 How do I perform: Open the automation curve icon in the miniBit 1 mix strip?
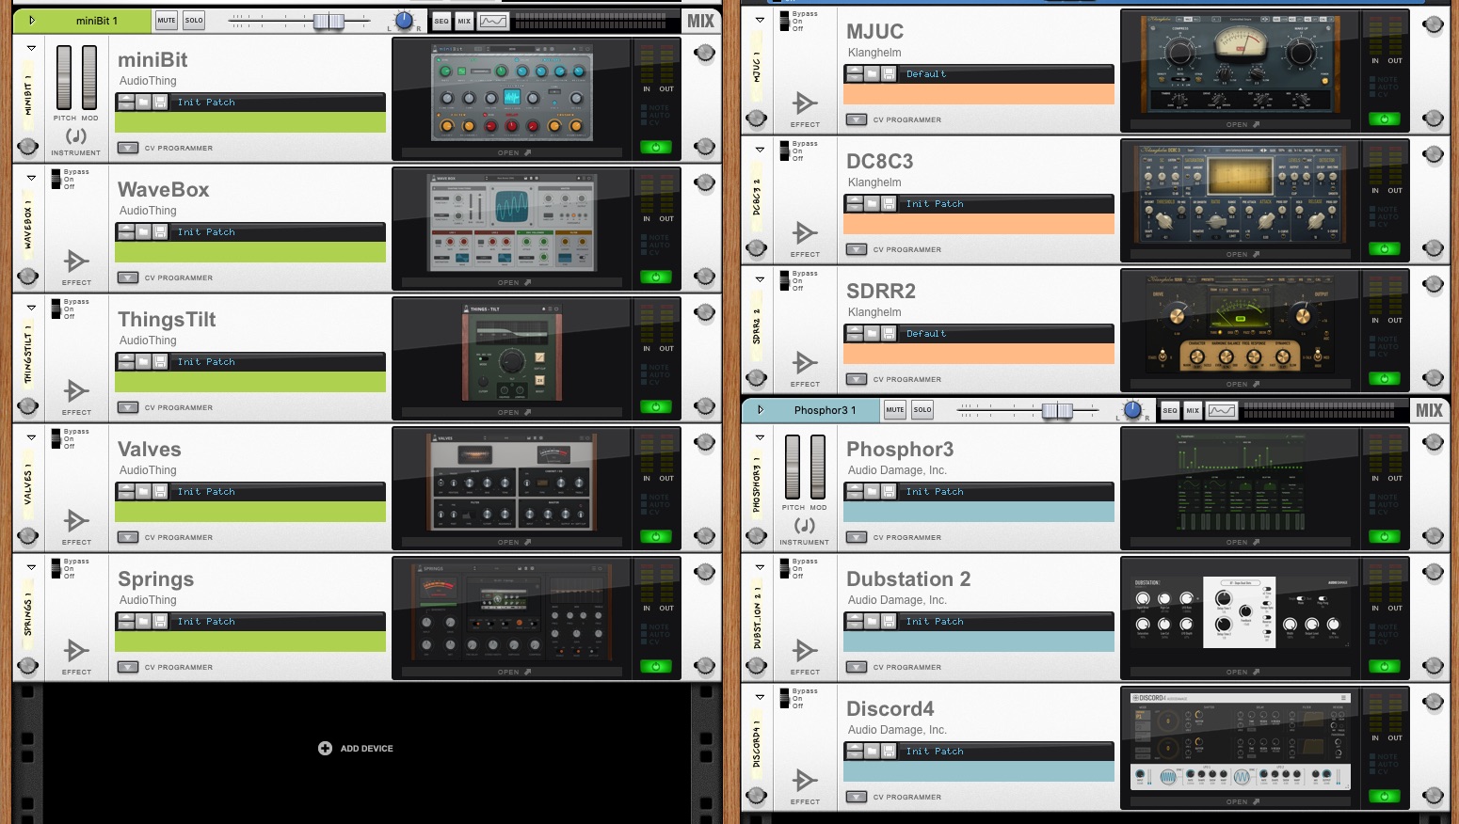pos(493,21)
